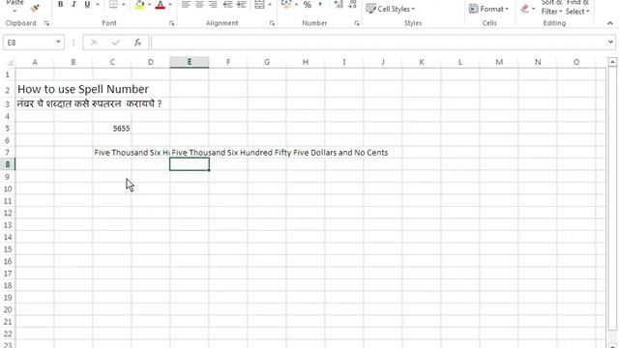Center align text
Screen dimensions: 619x348
(199, 4)
